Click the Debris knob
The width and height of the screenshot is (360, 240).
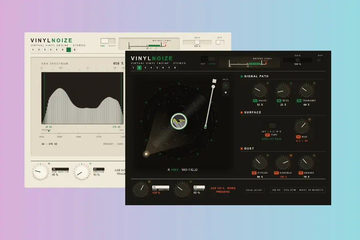tap(306, 163)
